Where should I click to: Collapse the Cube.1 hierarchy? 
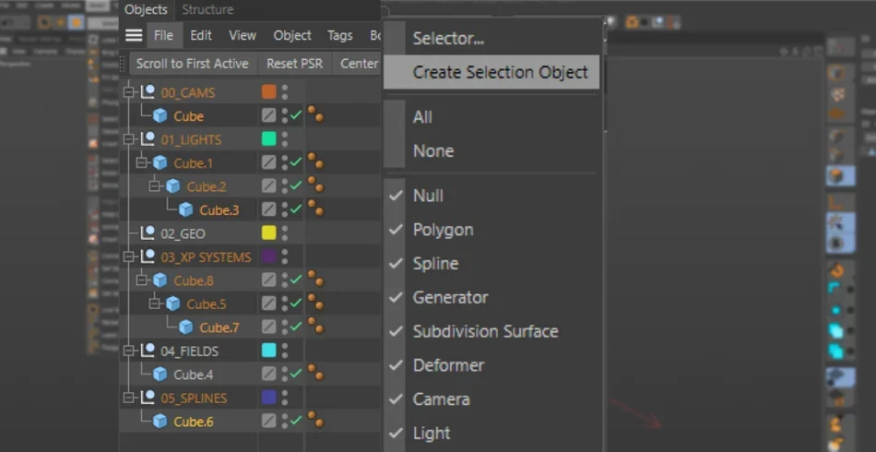[x=142, y=162]
